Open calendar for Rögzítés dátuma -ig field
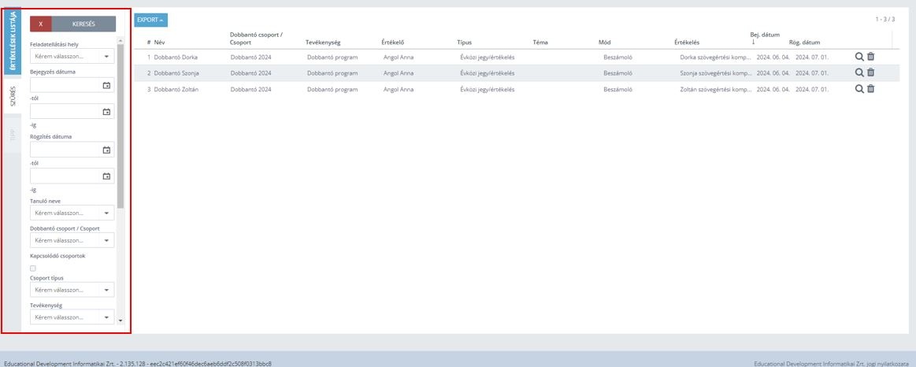The height and width of the screenshot is (367, 916). coord(106,176)
